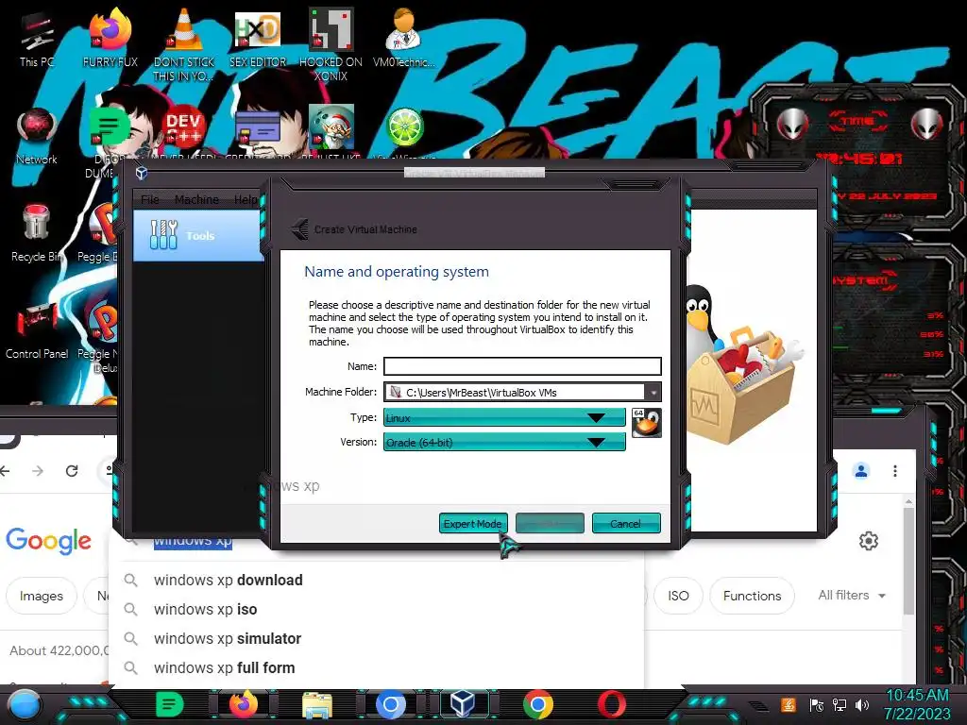Image resolution: width=967 pixels, height=725 pixels.
Task: Expand the Machine Folder combo box
Action: tap(653, 392)
